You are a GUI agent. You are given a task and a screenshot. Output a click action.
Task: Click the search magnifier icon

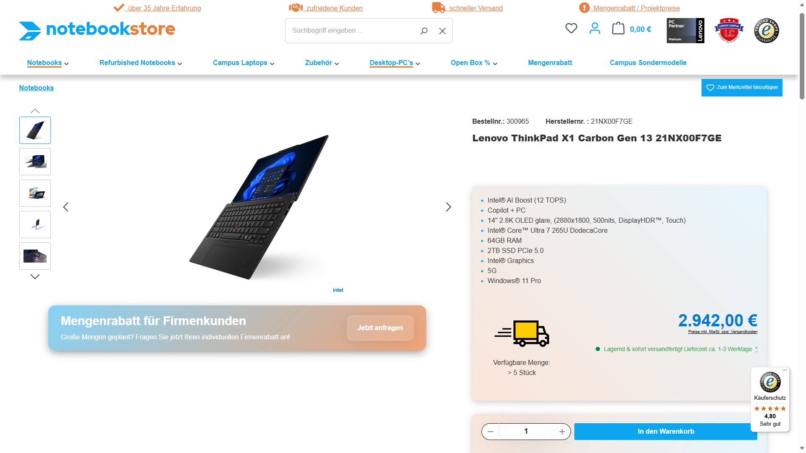[x=424, y=31]
